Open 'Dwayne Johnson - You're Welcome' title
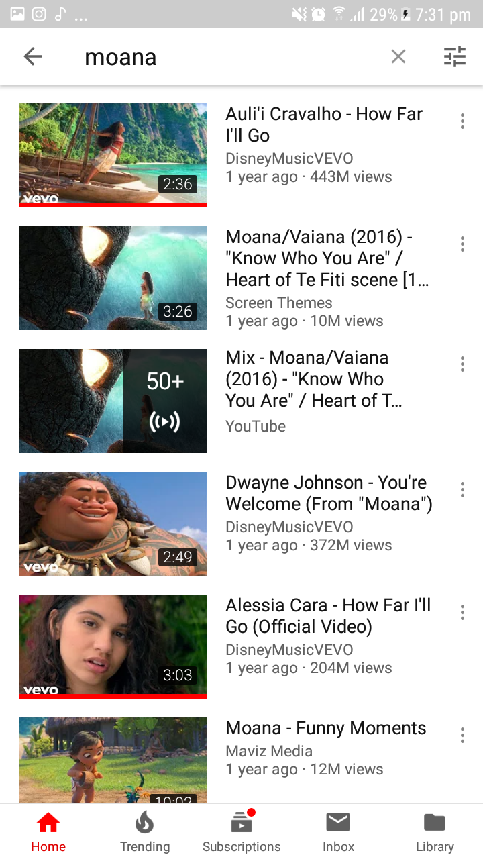Viewport: 483px width, 859px height. (329, 493)
